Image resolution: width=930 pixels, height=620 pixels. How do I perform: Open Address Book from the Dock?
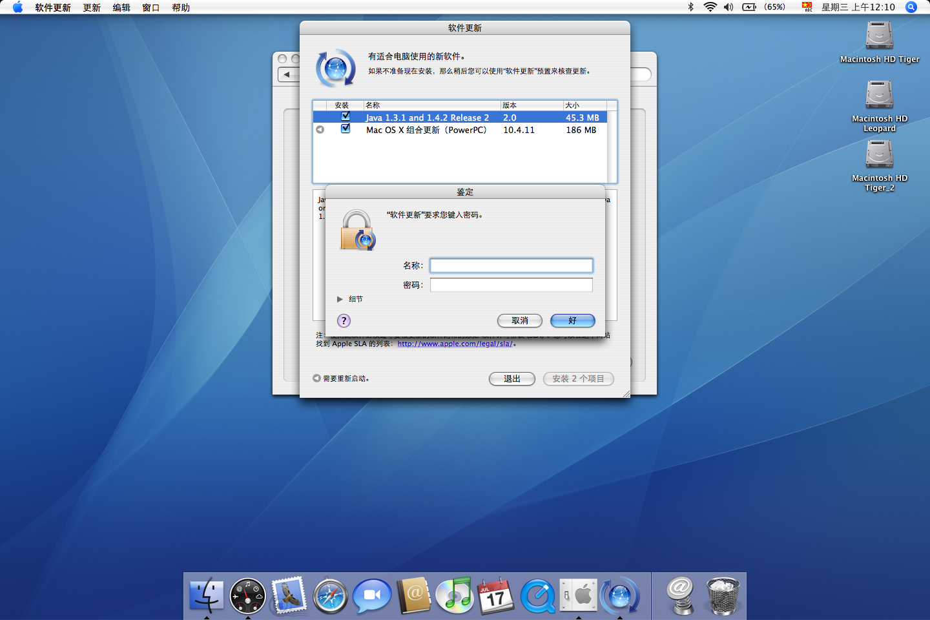(413, 595)
